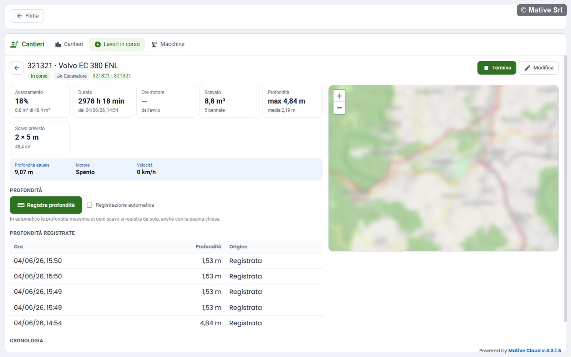Viewport: 571px width, 357px height.
Task: Click the Profondità column header in table
Action: click(x=208, y=247)
